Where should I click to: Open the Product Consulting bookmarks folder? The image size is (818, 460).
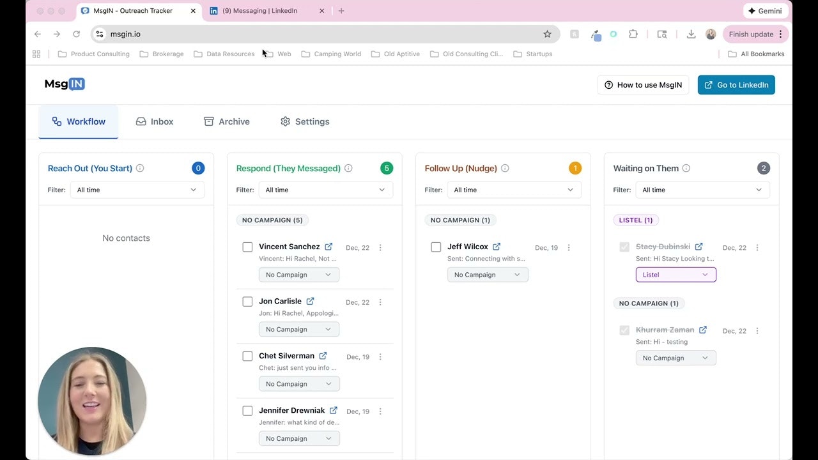tap(93, 54)
